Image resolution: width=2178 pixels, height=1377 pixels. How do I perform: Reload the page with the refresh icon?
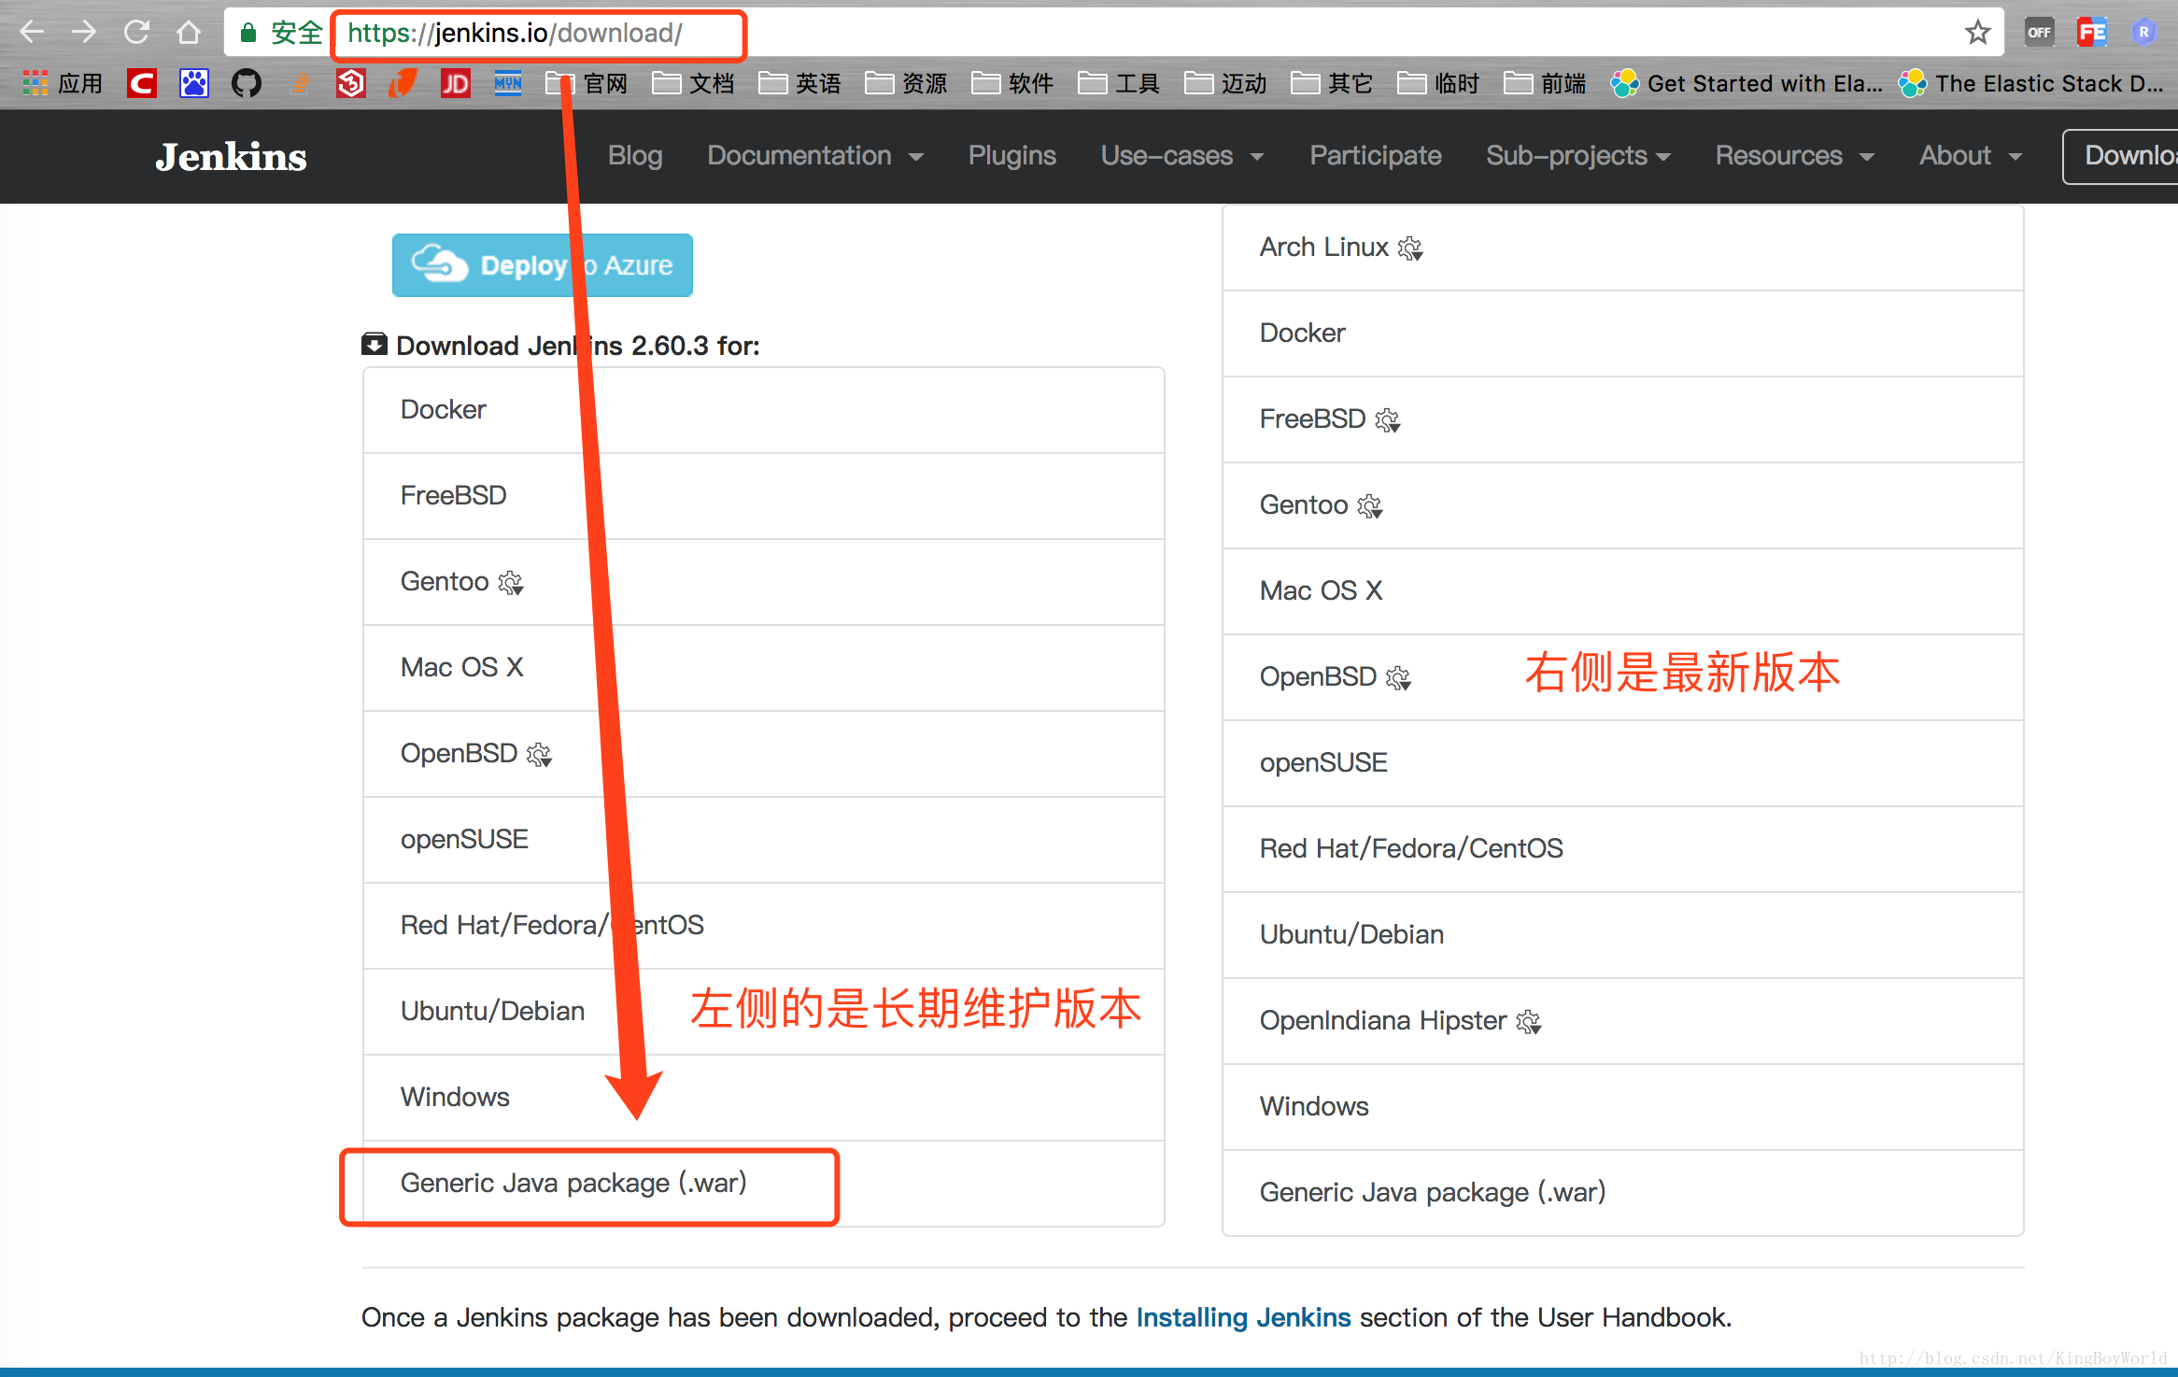[x=136, y=33]
